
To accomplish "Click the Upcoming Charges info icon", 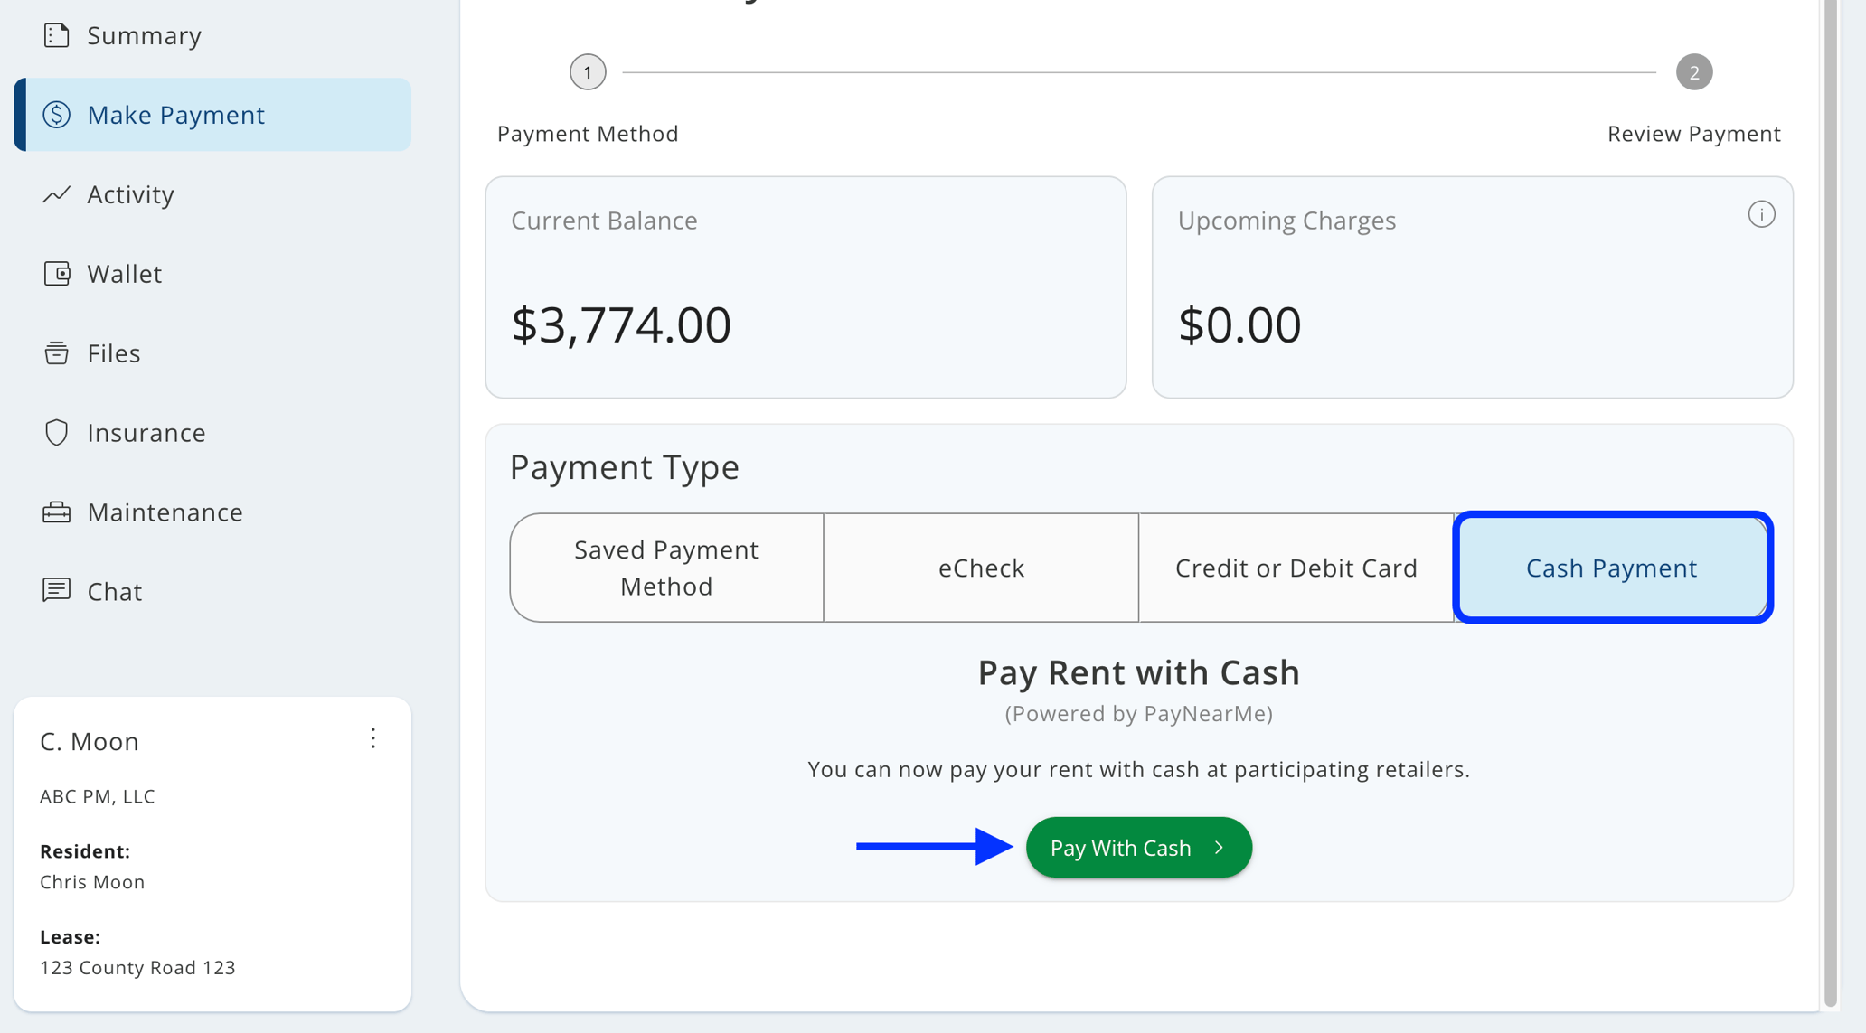I will point(1761,214).
